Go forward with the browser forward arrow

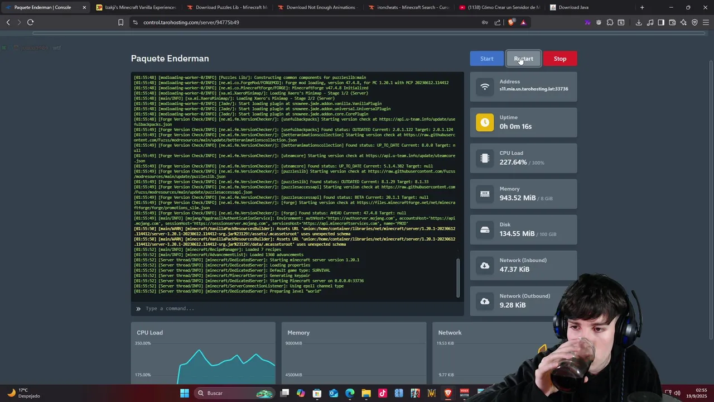tap(19, 22)
